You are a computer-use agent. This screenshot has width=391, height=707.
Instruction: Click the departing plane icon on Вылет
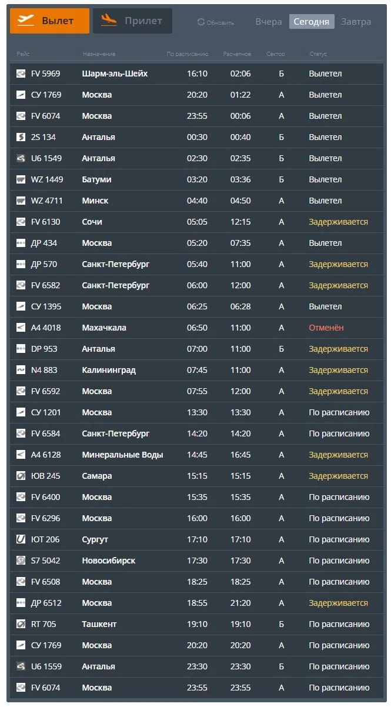tap(26, 21)
